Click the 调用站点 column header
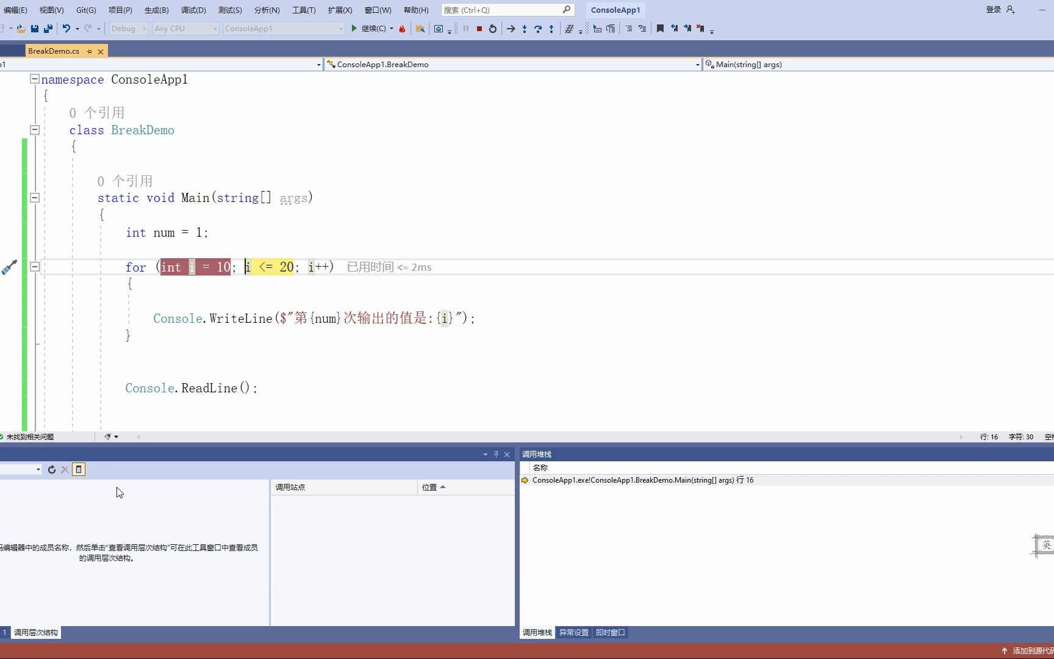 point(344,487)
